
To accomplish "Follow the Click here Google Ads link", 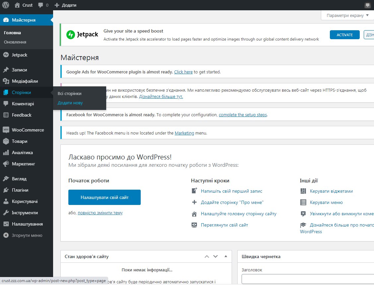I will [183, 72].
